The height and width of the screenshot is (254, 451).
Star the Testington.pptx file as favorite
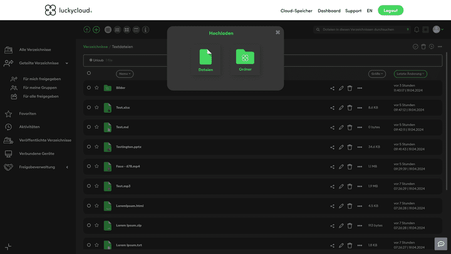(96, 147)
